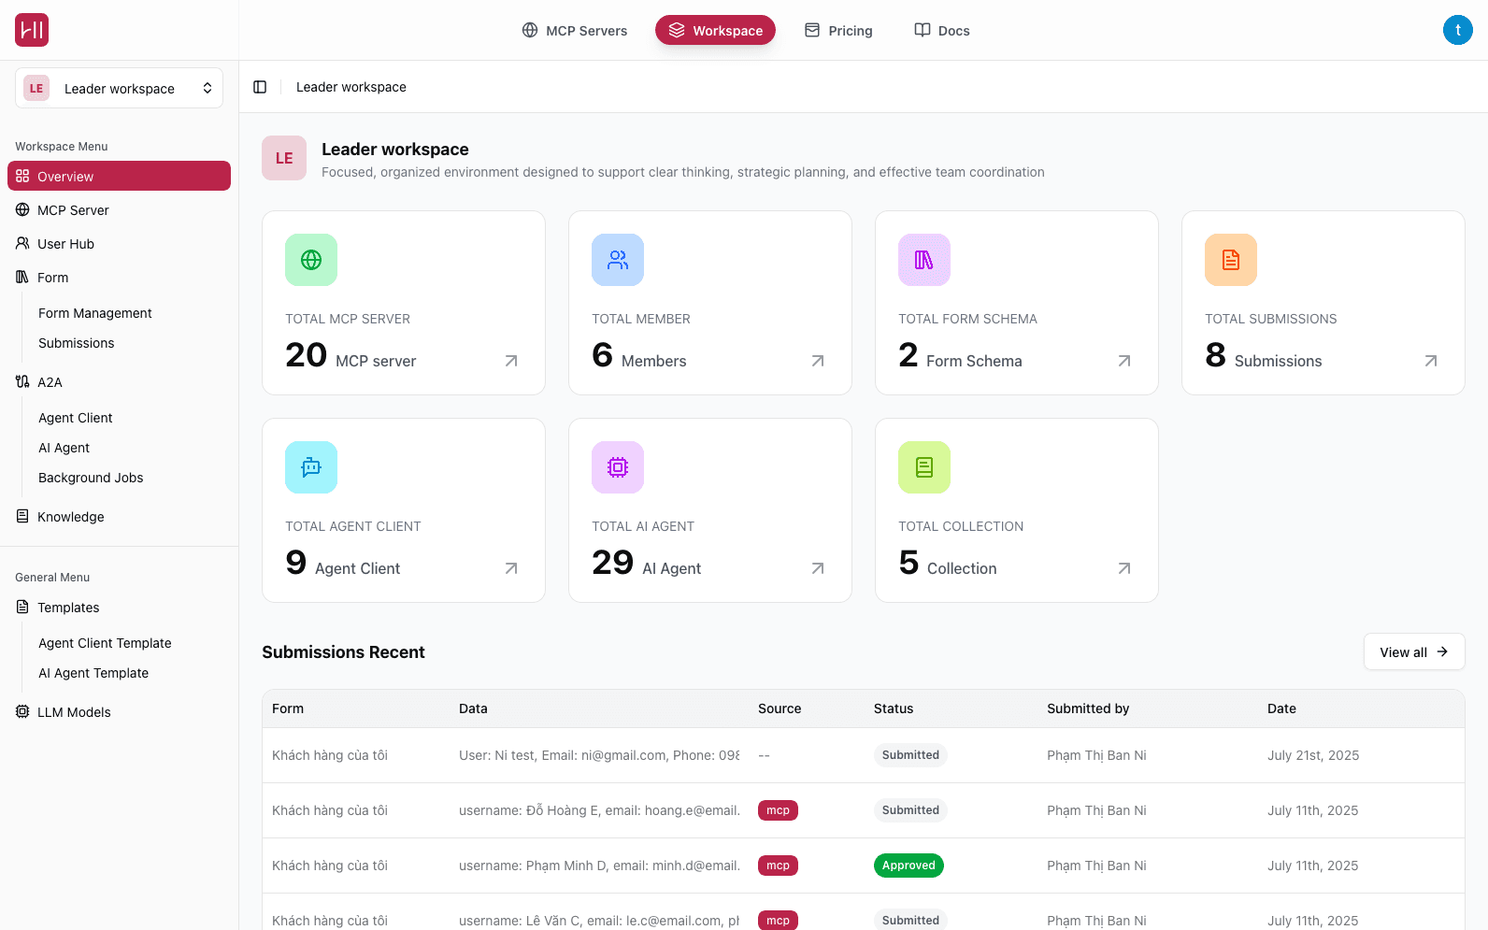Click the purple AI Agent chip icon
The width and height of the screenshot is (1488, 930).
pos(618,467)
